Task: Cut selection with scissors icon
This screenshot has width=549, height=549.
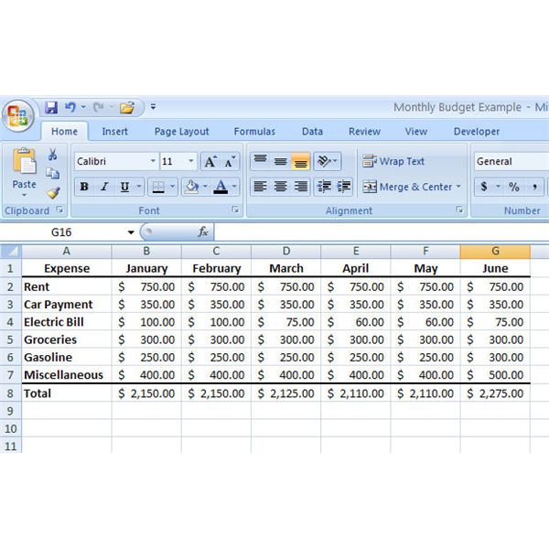Action: (52, 154)
